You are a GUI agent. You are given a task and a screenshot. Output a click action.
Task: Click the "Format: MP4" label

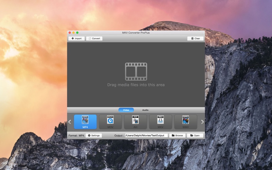pos(76,135)
